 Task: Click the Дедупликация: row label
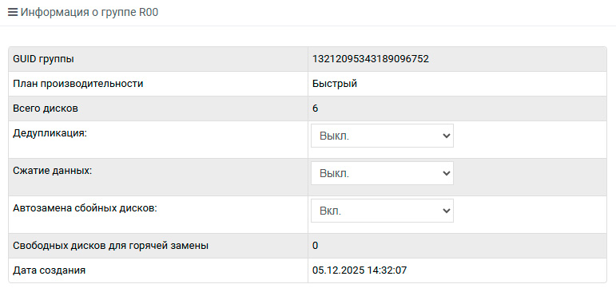tap(50, 133)
